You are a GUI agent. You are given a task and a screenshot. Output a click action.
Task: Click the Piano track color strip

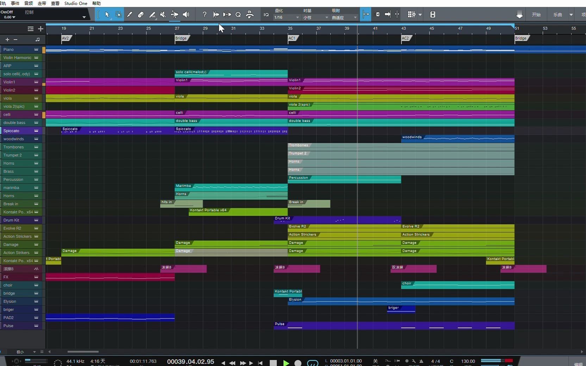44,50
